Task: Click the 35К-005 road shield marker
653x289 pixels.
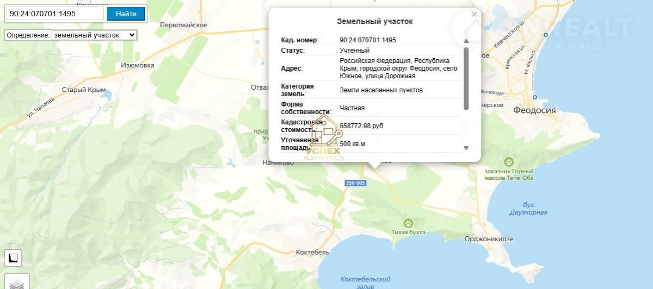Action: pos(355,183)
